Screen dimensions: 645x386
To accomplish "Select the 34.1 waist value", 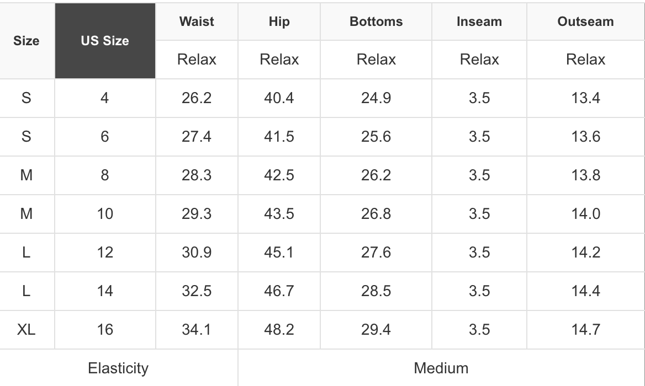I will (x=197, y=330).
